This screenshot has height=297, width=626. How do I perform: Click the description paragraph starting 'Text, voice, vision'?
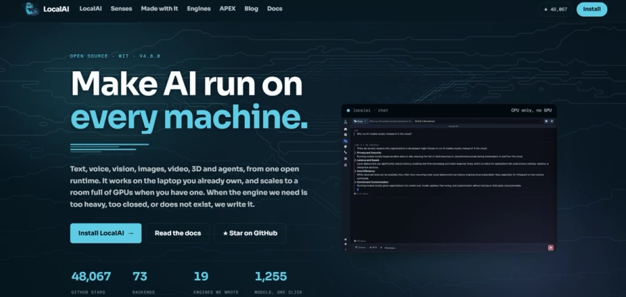(188, 186)
